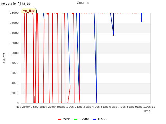Click the LI7700 dip to 13500 near Dec 7
The image size is (166, 124).
pyautogui.click(x=114, y=35)
